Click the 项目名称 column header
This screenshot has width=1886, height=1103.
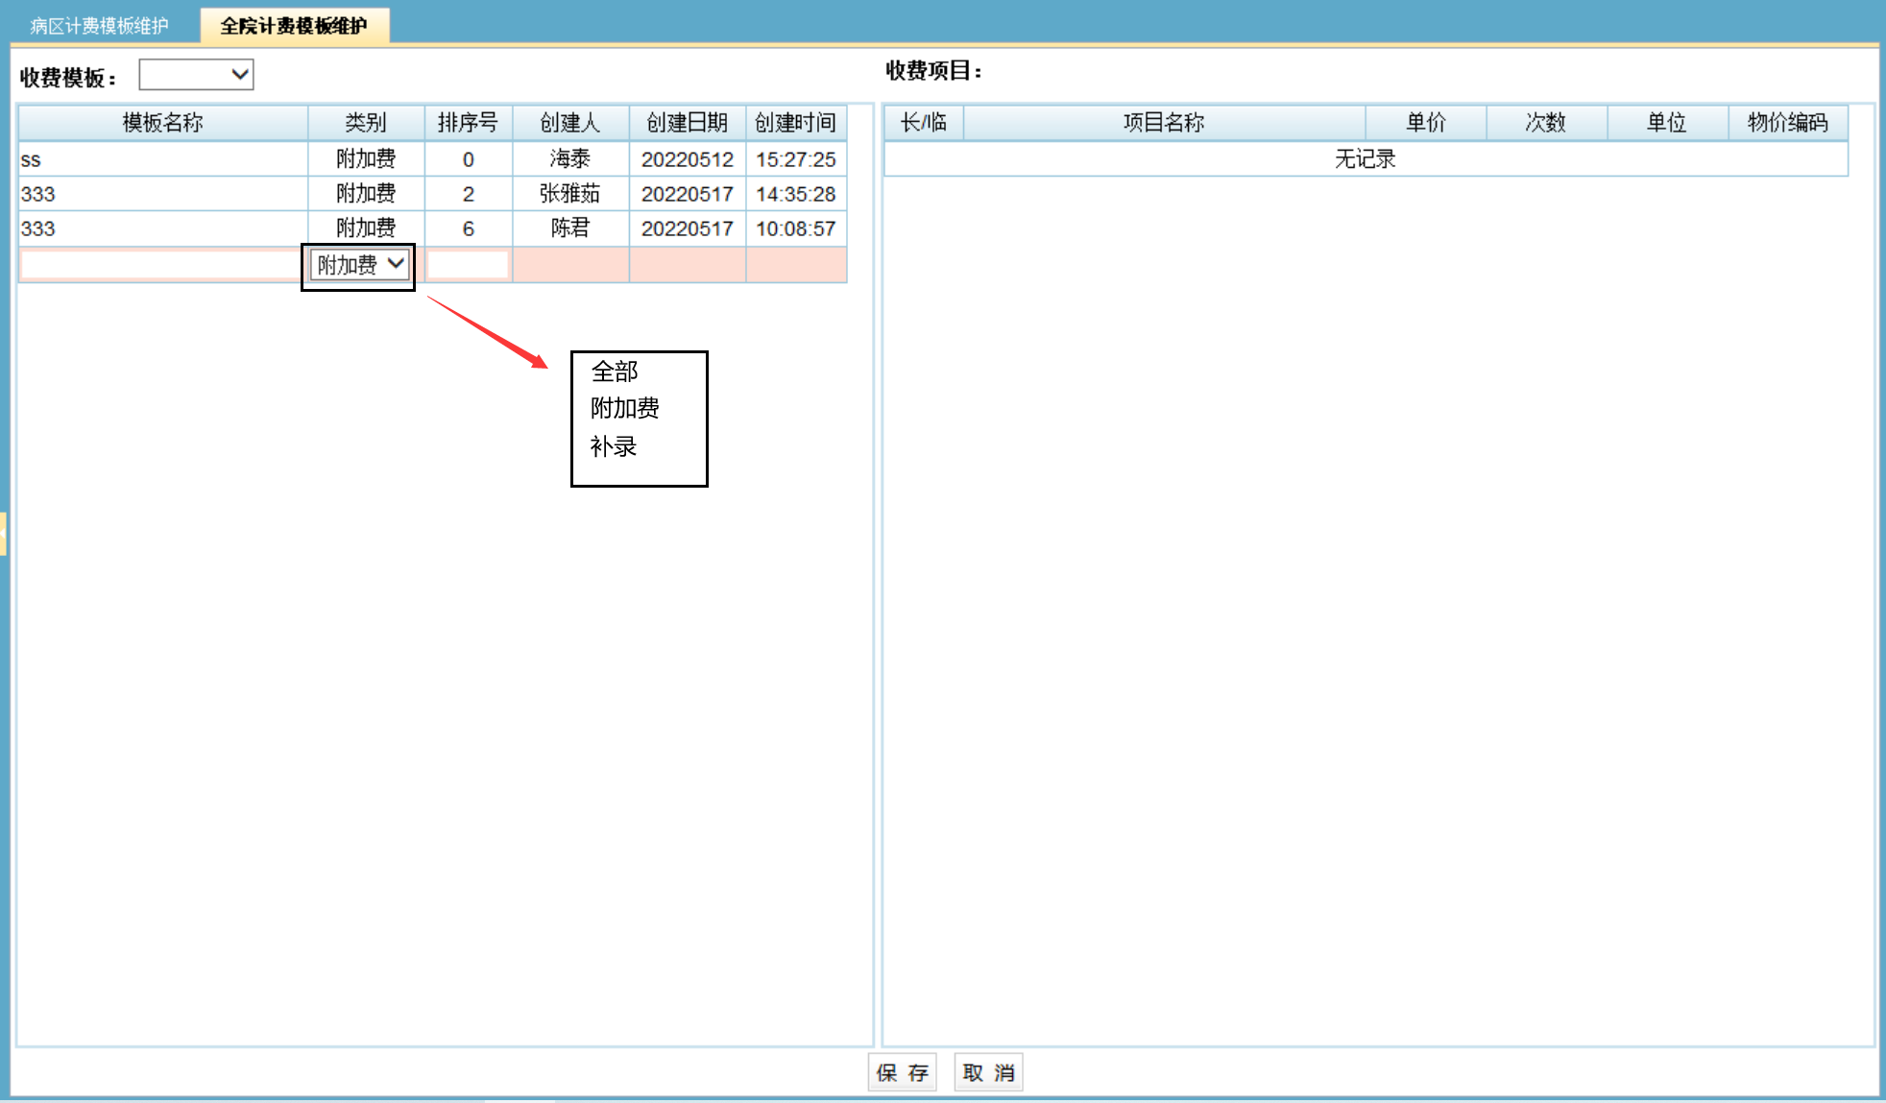[x=1163, y=123]
